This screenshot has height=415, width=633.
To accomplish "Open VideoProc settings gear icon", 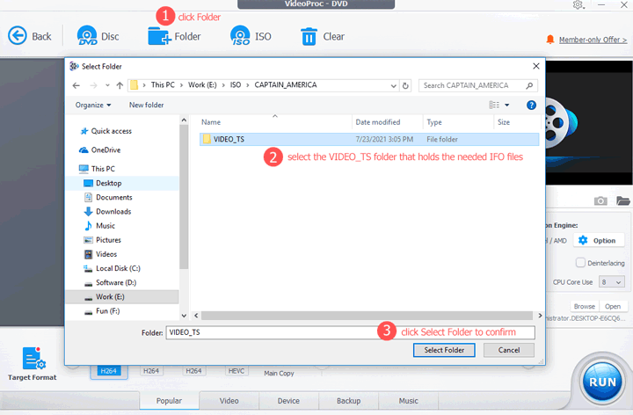I will (x=578, y=5).
